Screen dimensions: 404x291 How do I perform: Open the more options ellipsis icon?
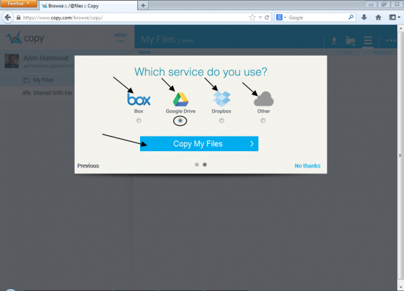(x=391, y=40)
